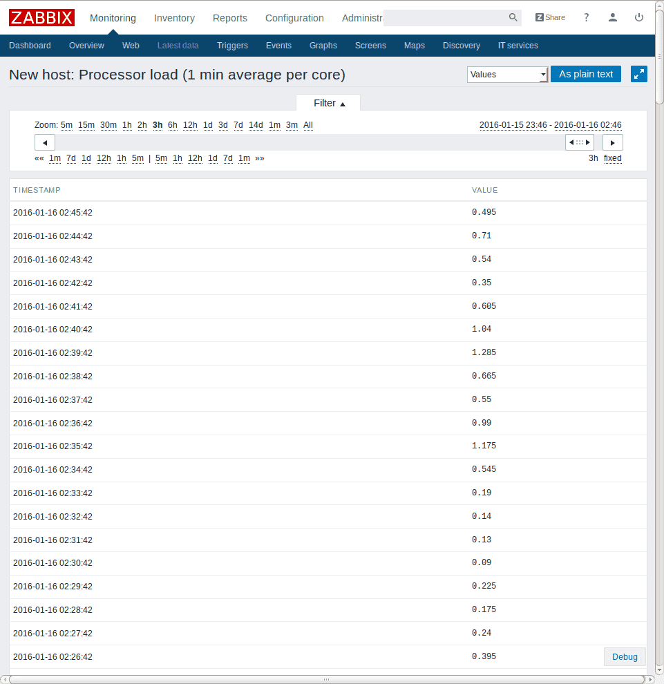664x684 pixels.
Task: Open the help question mark icon
Action: 586,17
